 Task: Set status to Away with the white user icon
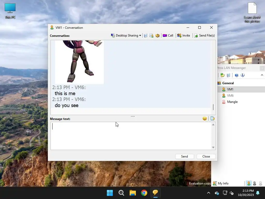coord(260,183)
